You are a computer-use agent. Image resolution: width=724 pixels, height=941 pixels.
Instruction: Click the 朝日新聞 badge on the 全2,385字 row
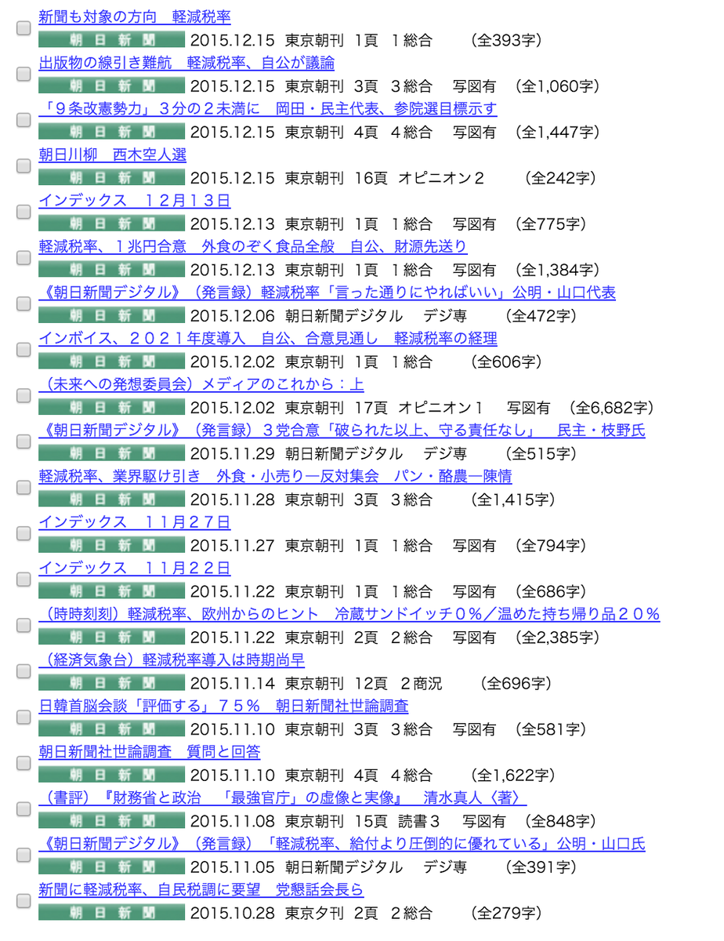[112, 637]
